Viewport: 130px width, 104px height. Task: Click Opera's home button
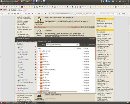point(45,14)
